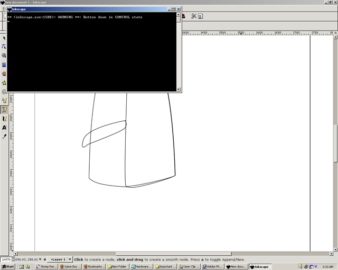Minimize the Inkscape console window
The image size is (338, 270).
pyautogui.click(x=169, y=9)
